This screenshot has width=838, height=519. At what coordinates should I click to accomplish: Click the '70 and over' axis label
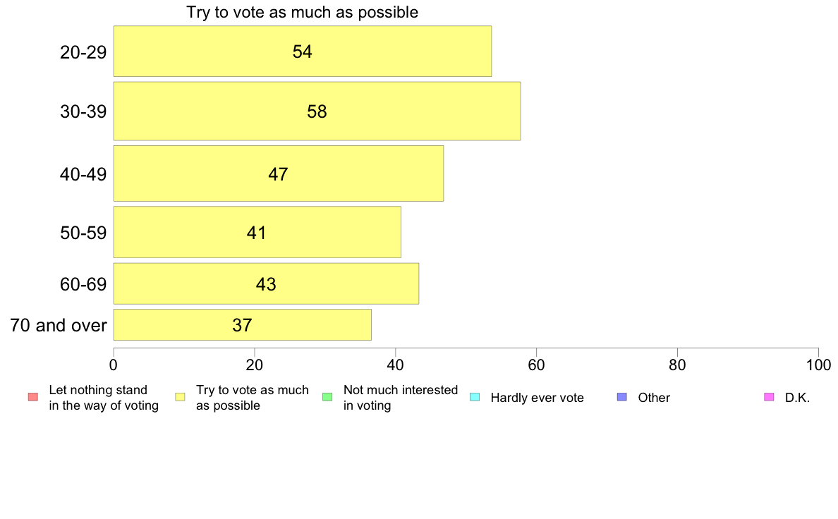click(x=59, y=325)
